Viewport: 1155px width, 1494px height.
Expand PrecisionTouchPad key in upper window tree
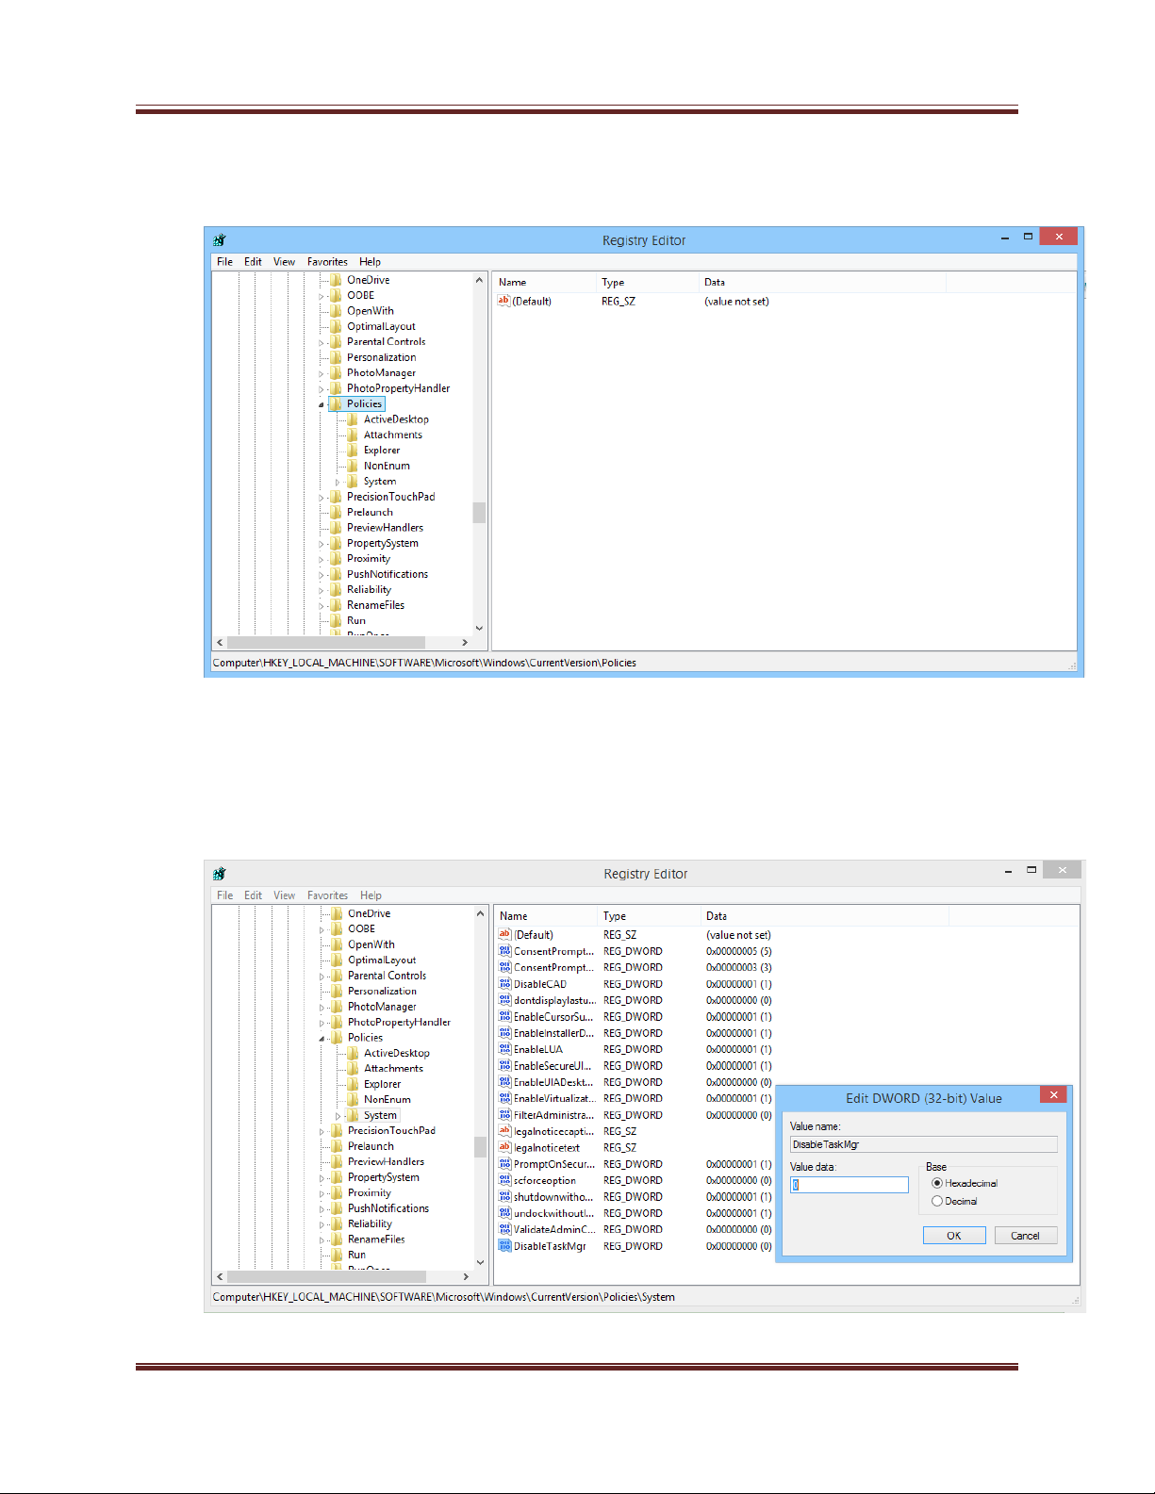322,498
